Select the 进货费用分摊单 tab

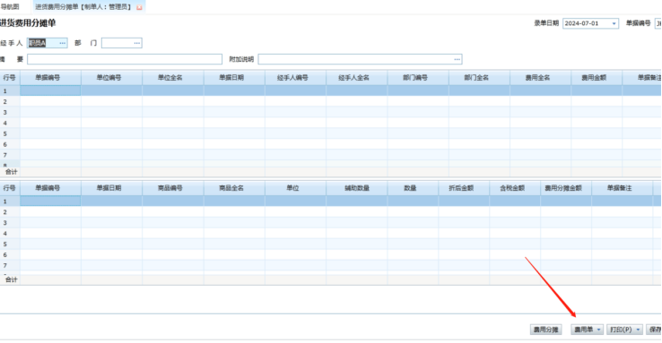[83, 7]
